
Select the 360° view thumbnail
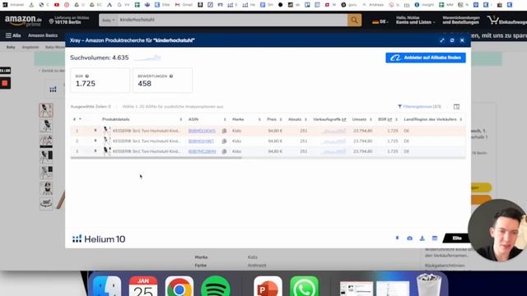click(x=46, y=203)
